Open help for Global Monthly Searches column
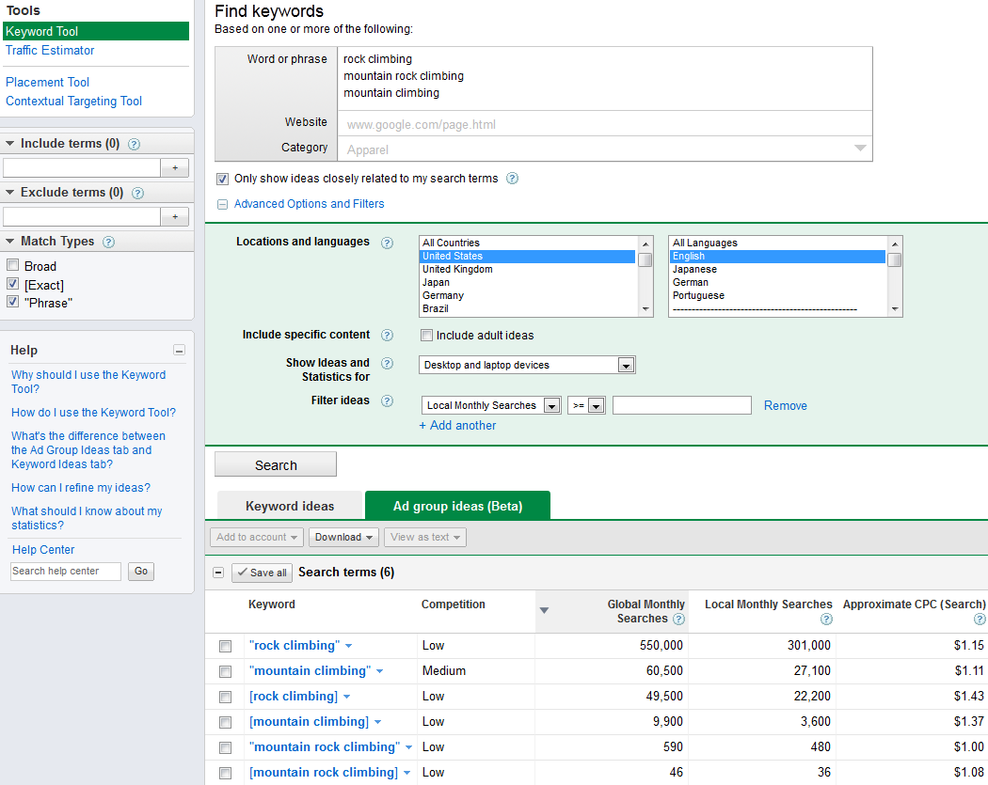The image size is (988, 785). click(677, 620)
